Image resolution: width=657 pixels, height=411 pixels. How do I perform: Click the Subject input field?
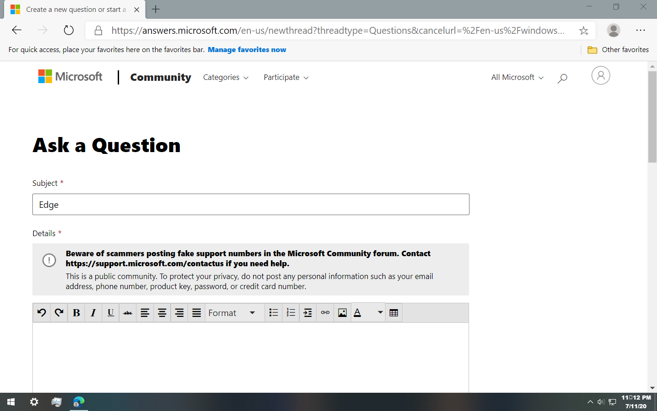[250, 205]
